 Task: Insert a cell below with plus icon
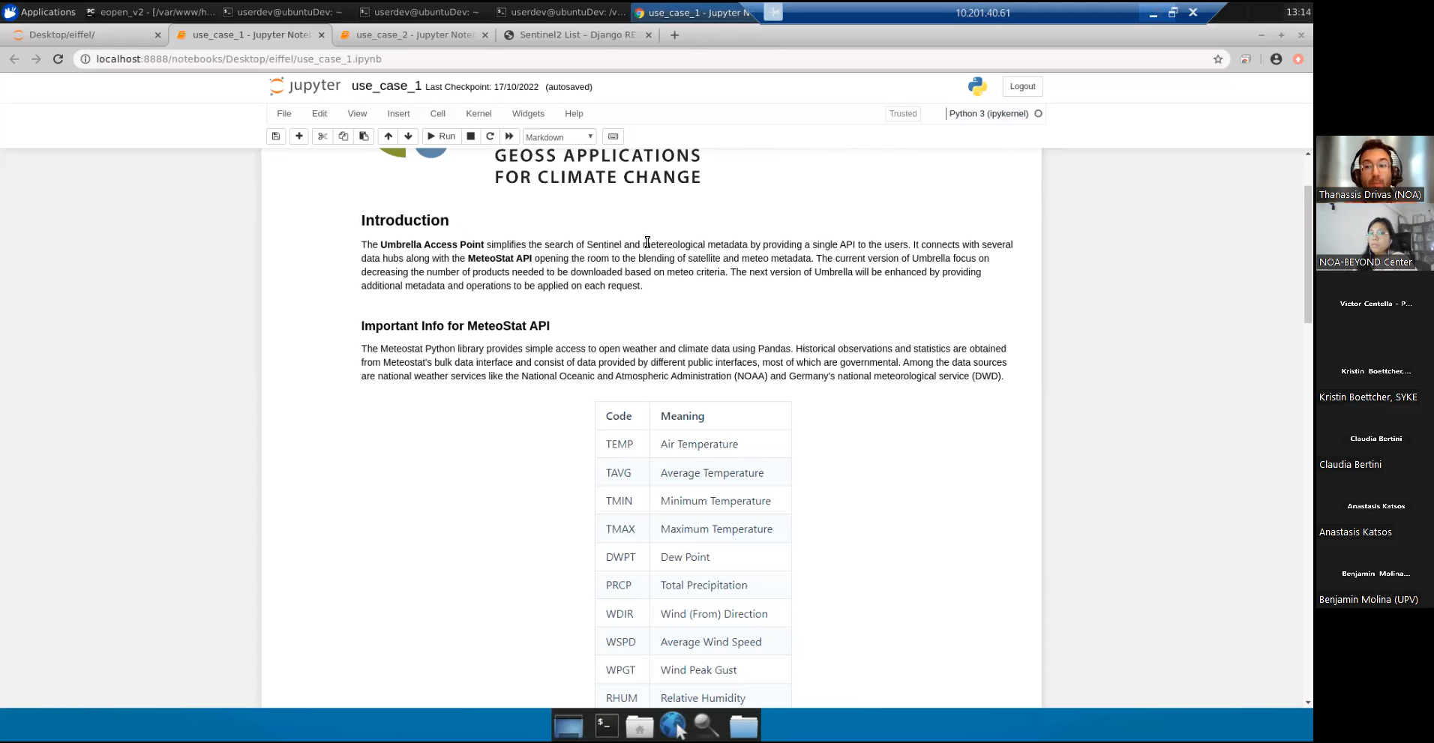click(x=299, y=136)
